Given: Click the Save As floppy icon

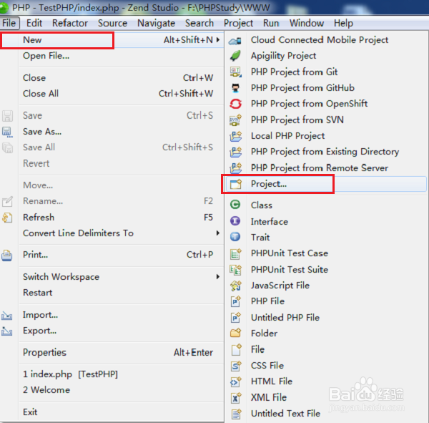Looking at the screenshot, I should [7, 132].
